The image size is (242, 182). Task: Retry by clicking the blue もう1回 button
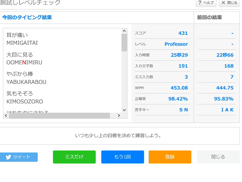pos(122,157)
